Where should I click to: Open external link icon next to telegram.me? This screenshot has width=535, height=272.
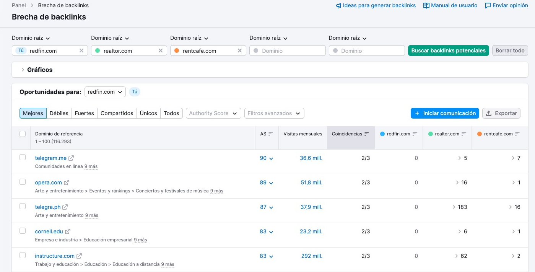[x=71, y=158]
